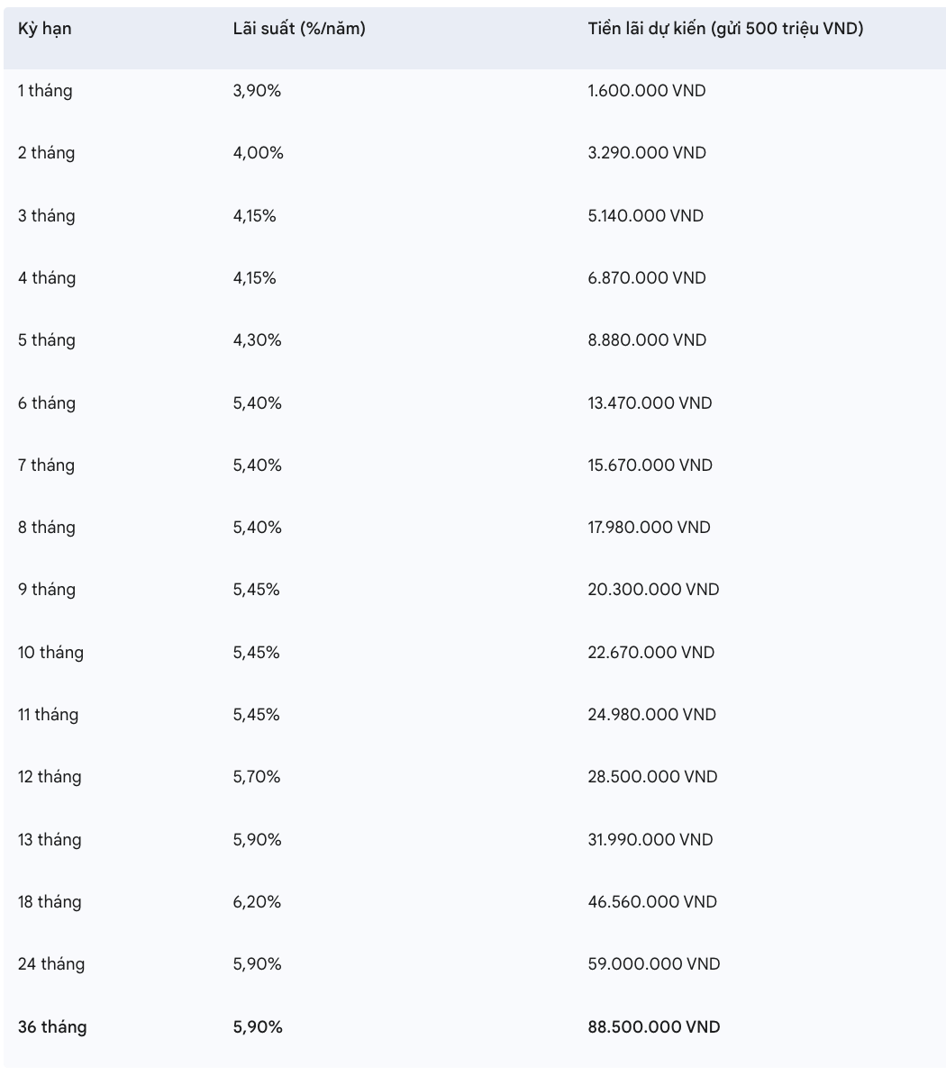Click the 4,30% interest rate cell
Image resolution: width=946 pixels, height=1075 pixels.
[x=258, y=340]
